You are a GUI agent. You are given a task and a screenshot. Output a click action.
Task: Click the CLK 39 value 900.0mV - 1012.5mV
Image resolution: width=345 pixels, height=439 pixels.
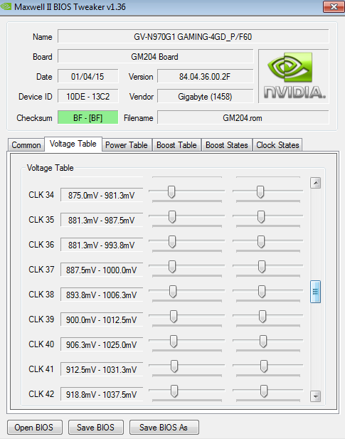pyautogui.click(x=102, y=319)
